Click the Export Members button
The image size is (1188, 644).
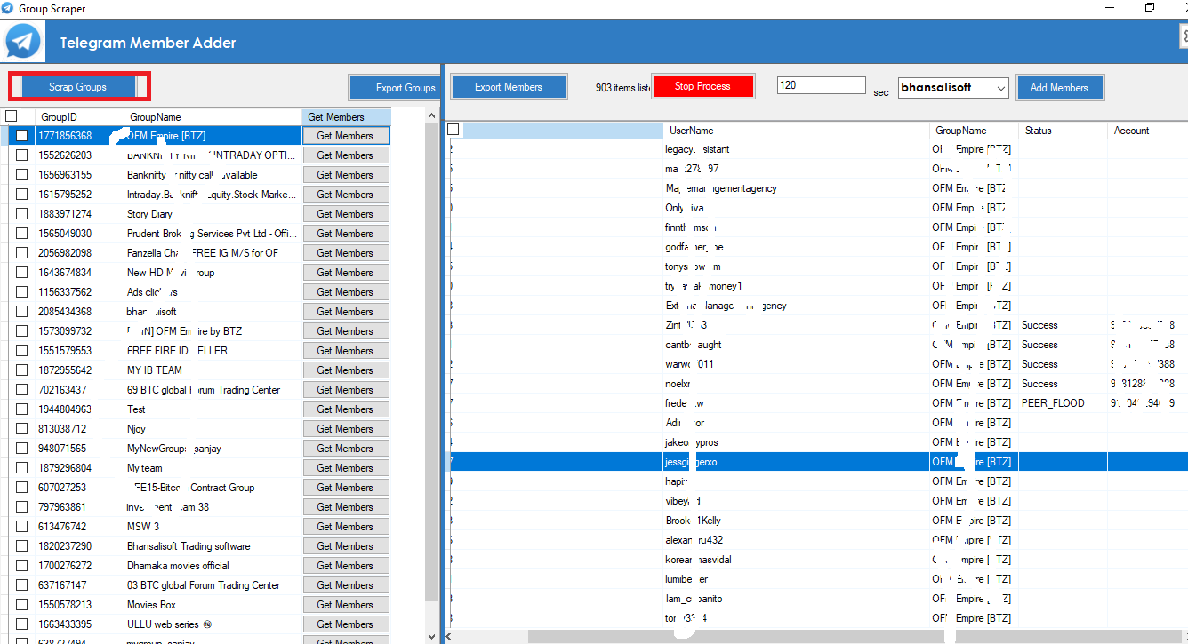coord(509,87)
